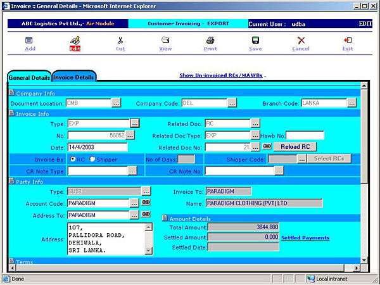This screenshot has width=380, height=285.
Task: Click Terms section document icon
Action: 11,261
